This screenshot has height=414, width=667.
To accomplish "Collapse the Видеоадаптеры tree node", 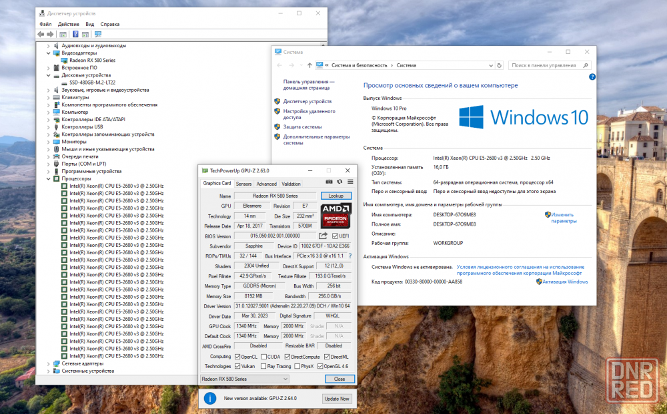I will point(49,53).
